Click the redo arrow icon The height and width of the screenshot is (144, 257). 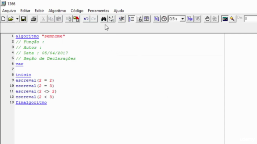pos(94,19)
